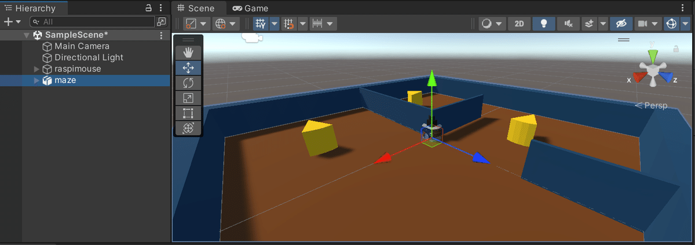The width and height of the screenshot is (695, 245).
Task: Select the combined Transform tool
Action: [x=188, y=128]
